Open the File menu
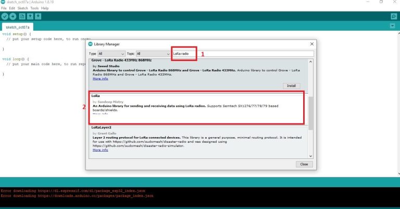Viewport: 400px width, 209px height. click(x=4, y=8)
